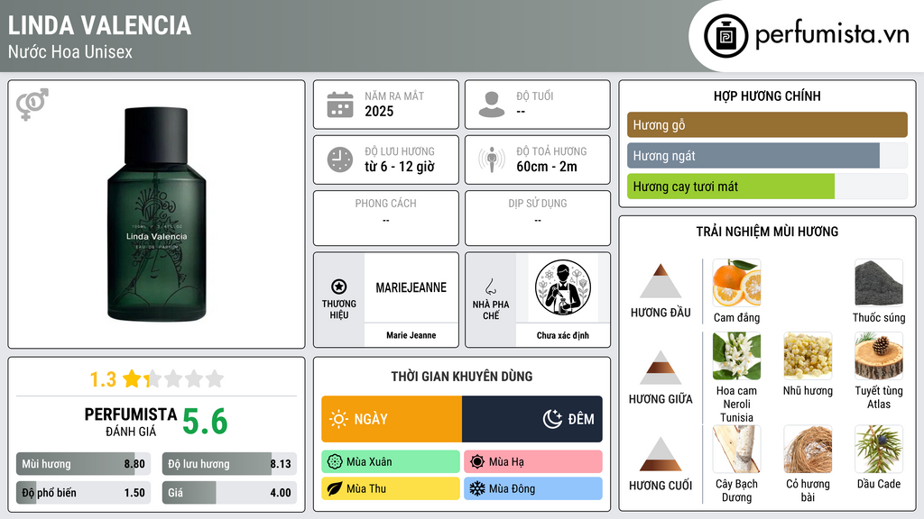Click the Độ phổ biến 1.50 score bar
This screenshot has height=519, width=924.
click(x=84, y=493)
